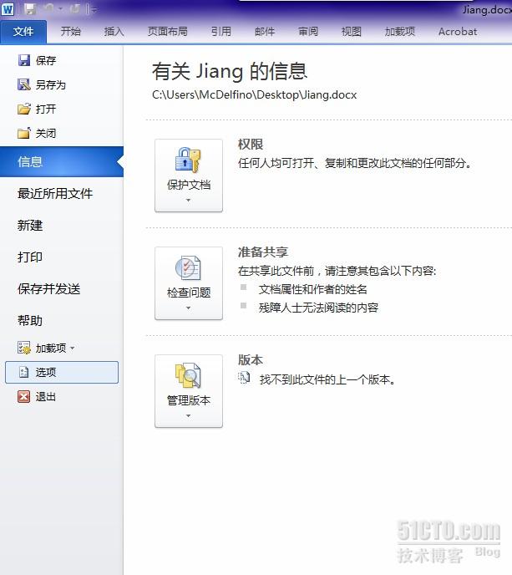Click the Open (打开) folder icon

(24, 109)
